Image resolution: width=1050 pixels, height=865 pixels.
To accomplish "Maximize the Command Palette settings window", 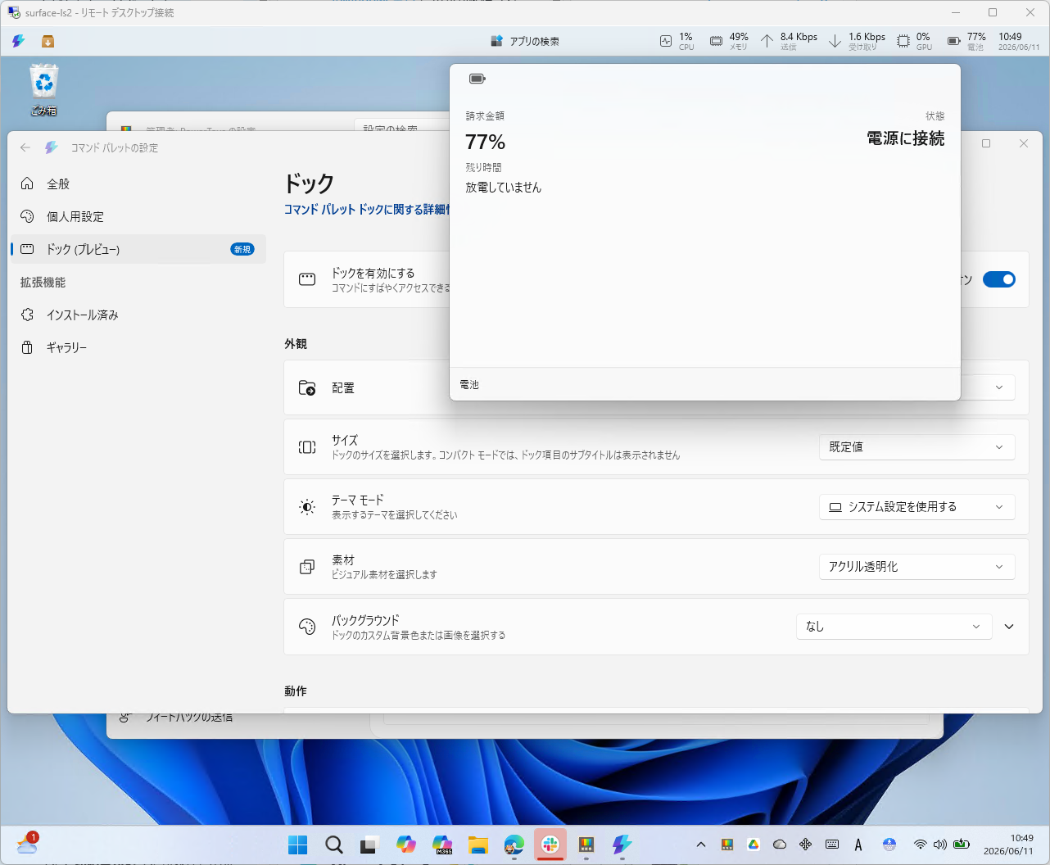I will 986,143.
